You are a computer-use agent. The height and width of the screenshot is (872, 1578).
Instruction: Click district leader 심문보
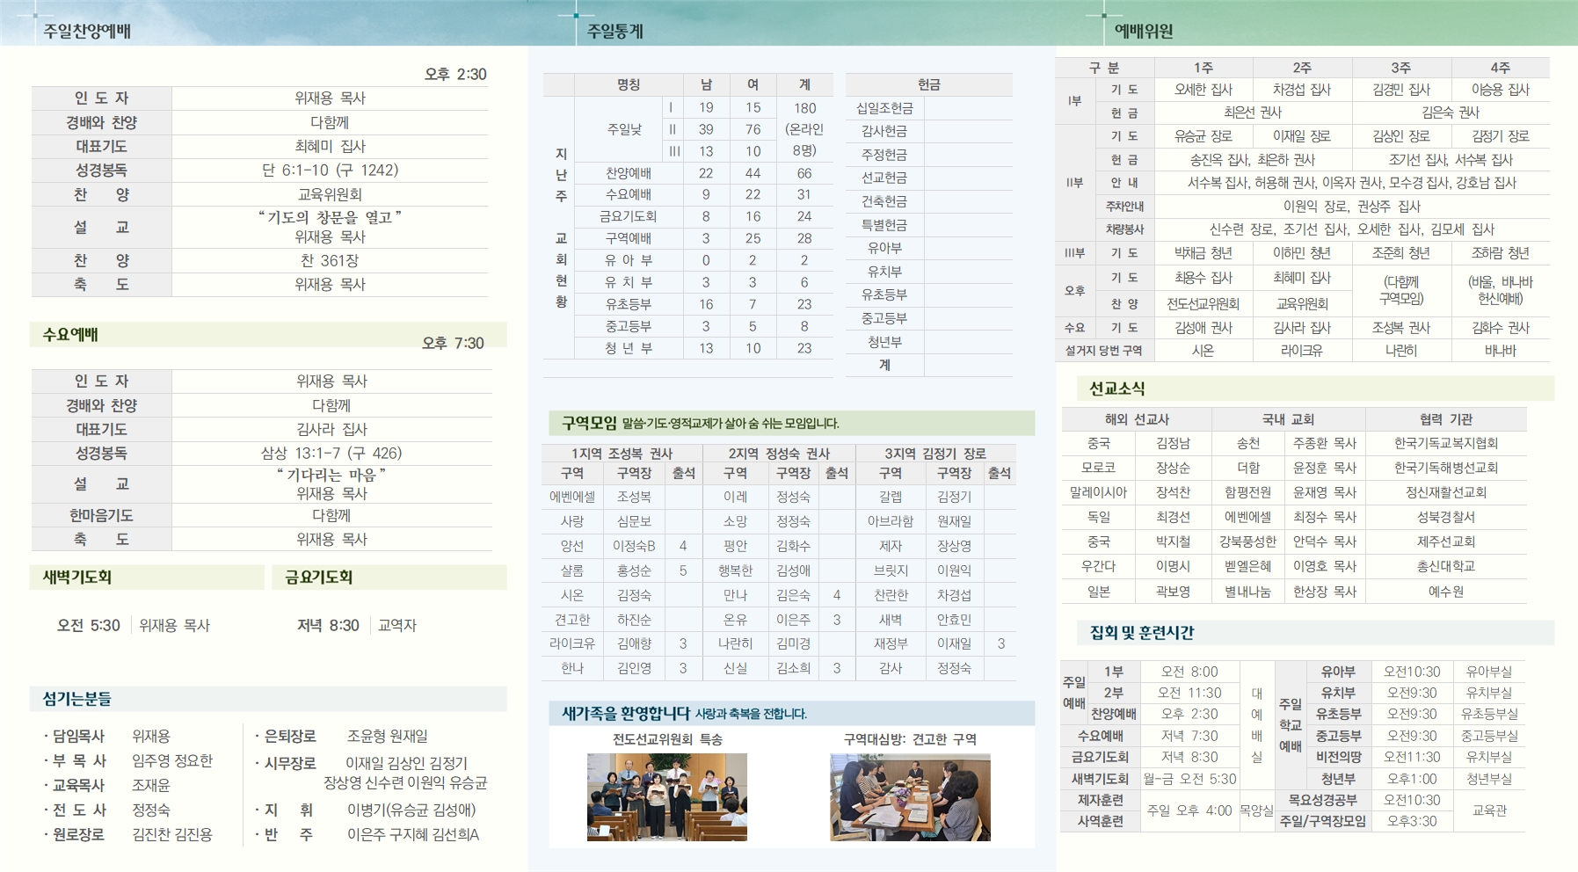tap(634, 521)
